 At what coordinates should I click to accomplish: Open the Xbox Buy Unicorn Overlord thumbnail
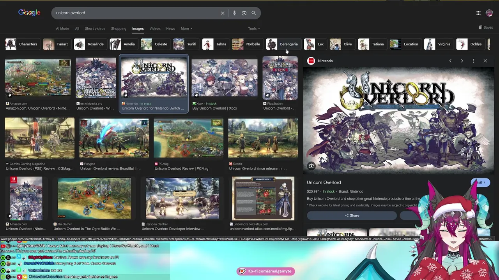pos(224,78)
